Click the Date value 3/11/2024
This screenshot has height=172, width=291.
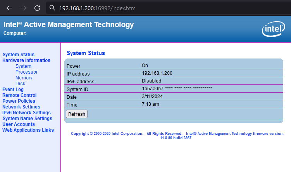click(152, 96)
